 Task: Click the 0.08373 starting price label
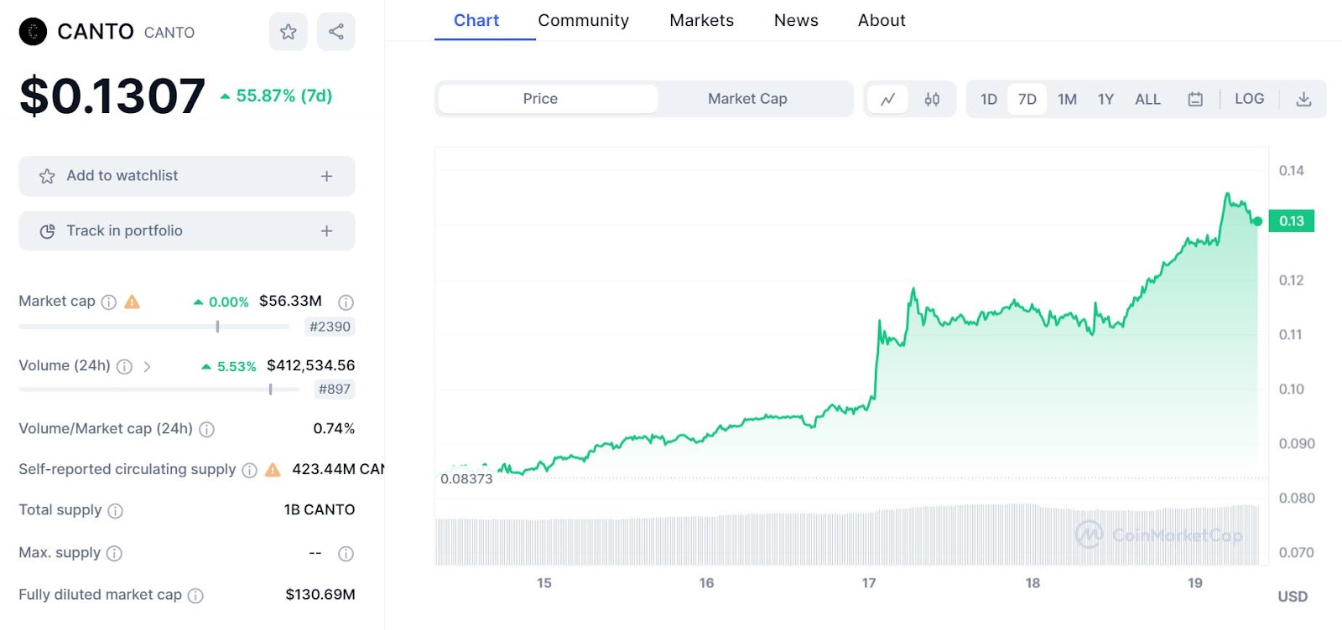point(466,479)
